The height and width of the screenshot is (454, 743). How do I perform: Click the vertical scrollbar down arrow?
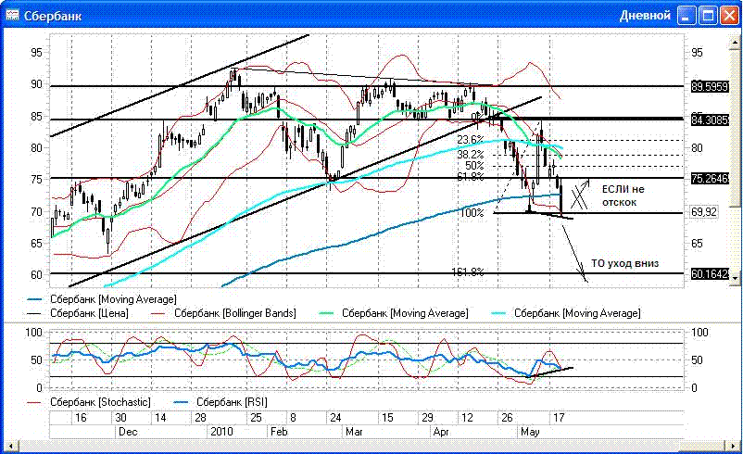click(735, 278)
